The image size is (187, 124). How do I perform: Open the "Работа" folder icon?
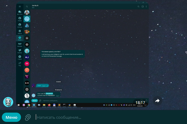[x=20, y=31]
